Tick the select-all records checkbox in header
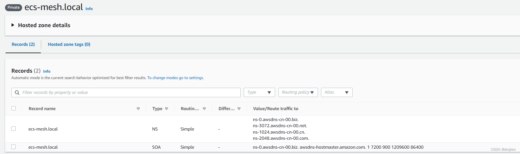 (13, 108)
